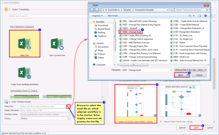This screenshot has width=219, height=135.
Task: Toggle the preview pane icon
Action: [200, 16]
